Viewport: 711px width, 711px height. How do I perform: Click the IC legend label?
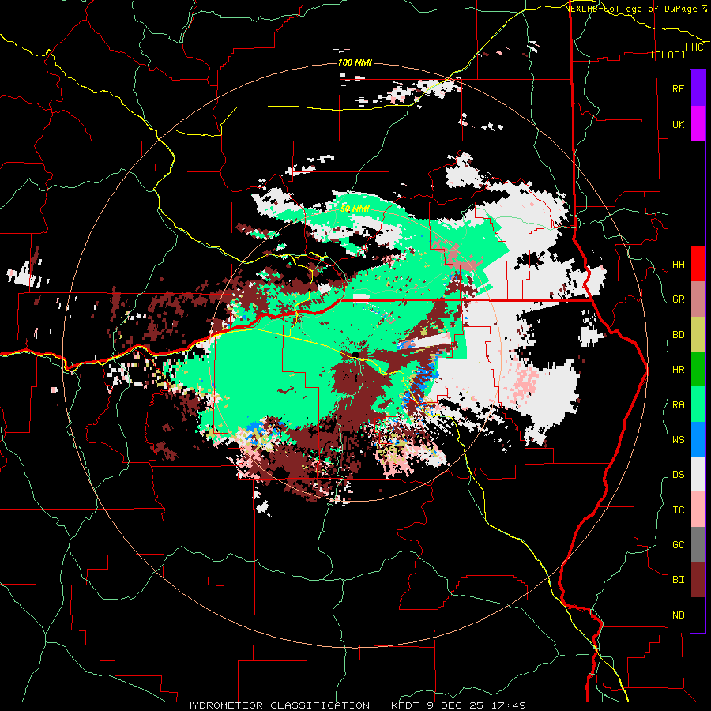[678, 510]
